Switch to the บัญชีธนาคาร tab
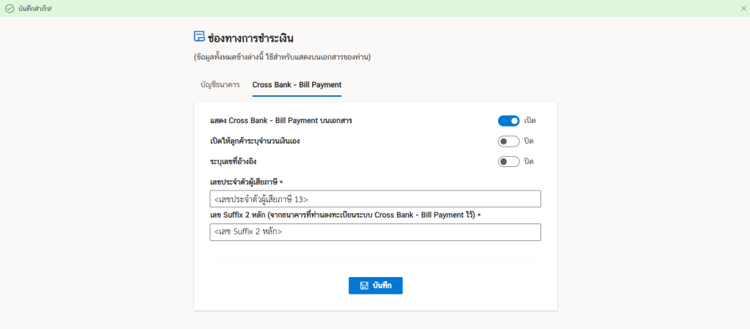 (220, 85)
